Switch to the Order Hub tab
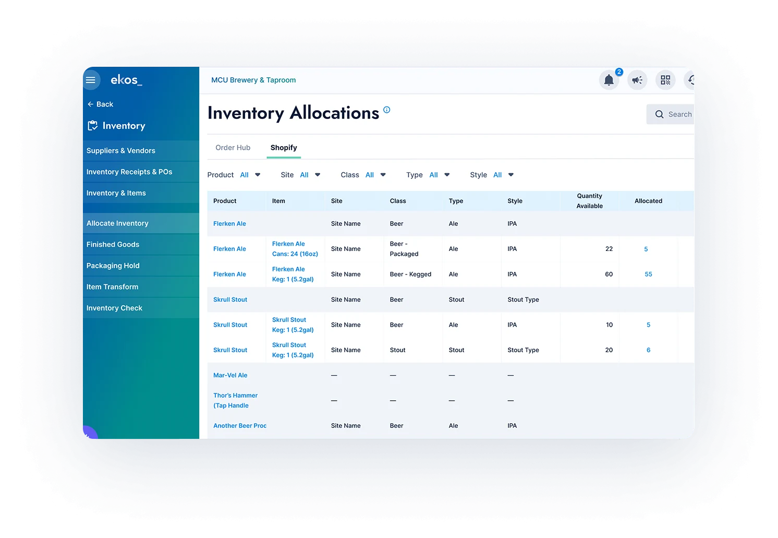This screenshot has height=538, width=778. coord(233,148)
